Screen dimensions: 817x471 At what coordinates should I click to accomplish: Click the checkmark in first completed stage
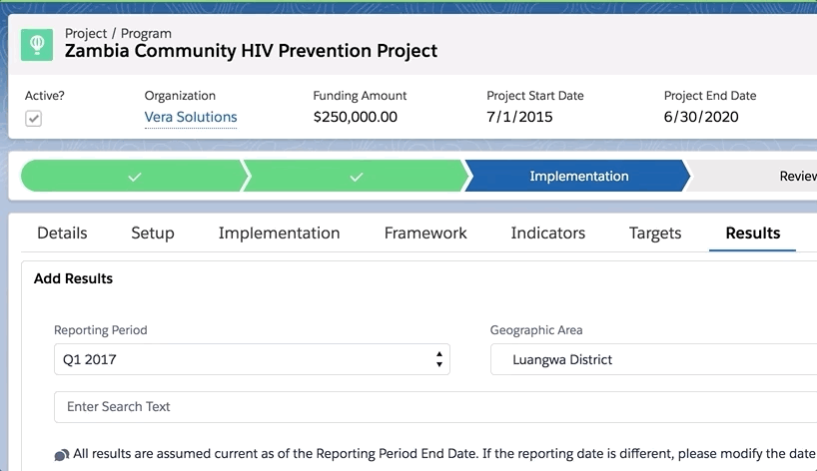coord(135,177)
